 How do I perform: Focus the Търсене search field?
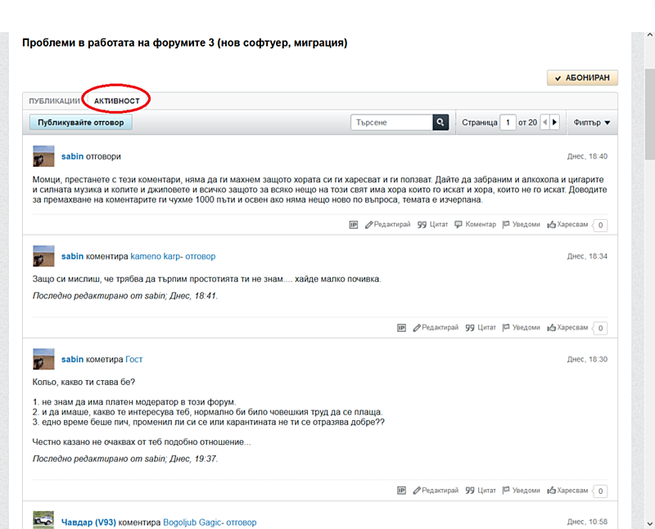(x=392, y=123)
